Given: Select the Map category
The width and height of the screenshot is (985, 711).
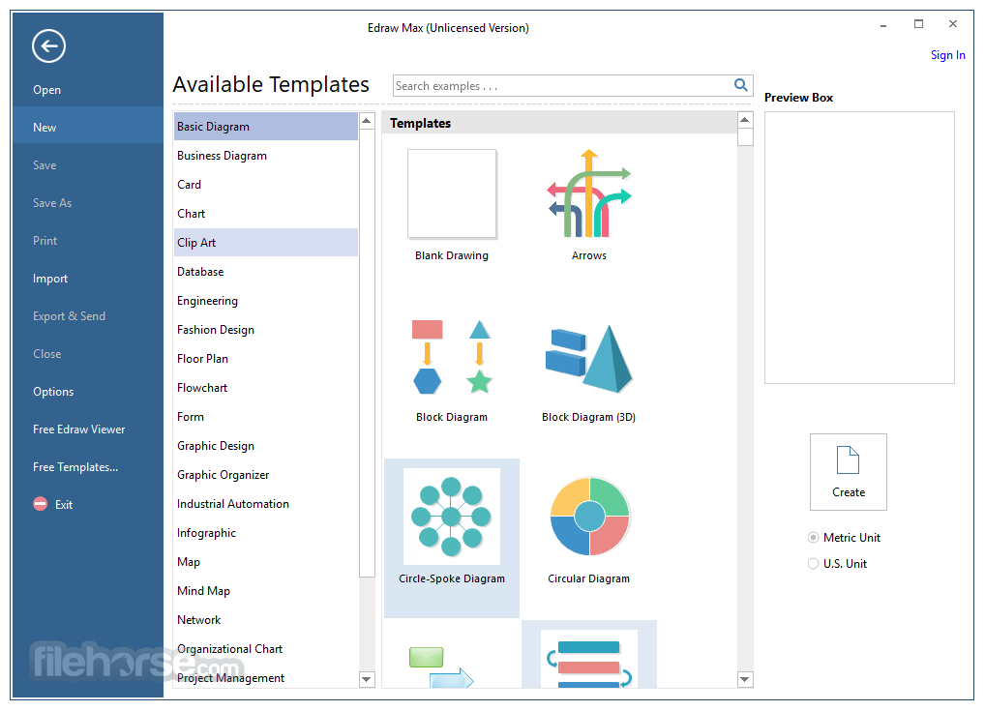Looking at the screenshot, I should (x=266, y=561).
